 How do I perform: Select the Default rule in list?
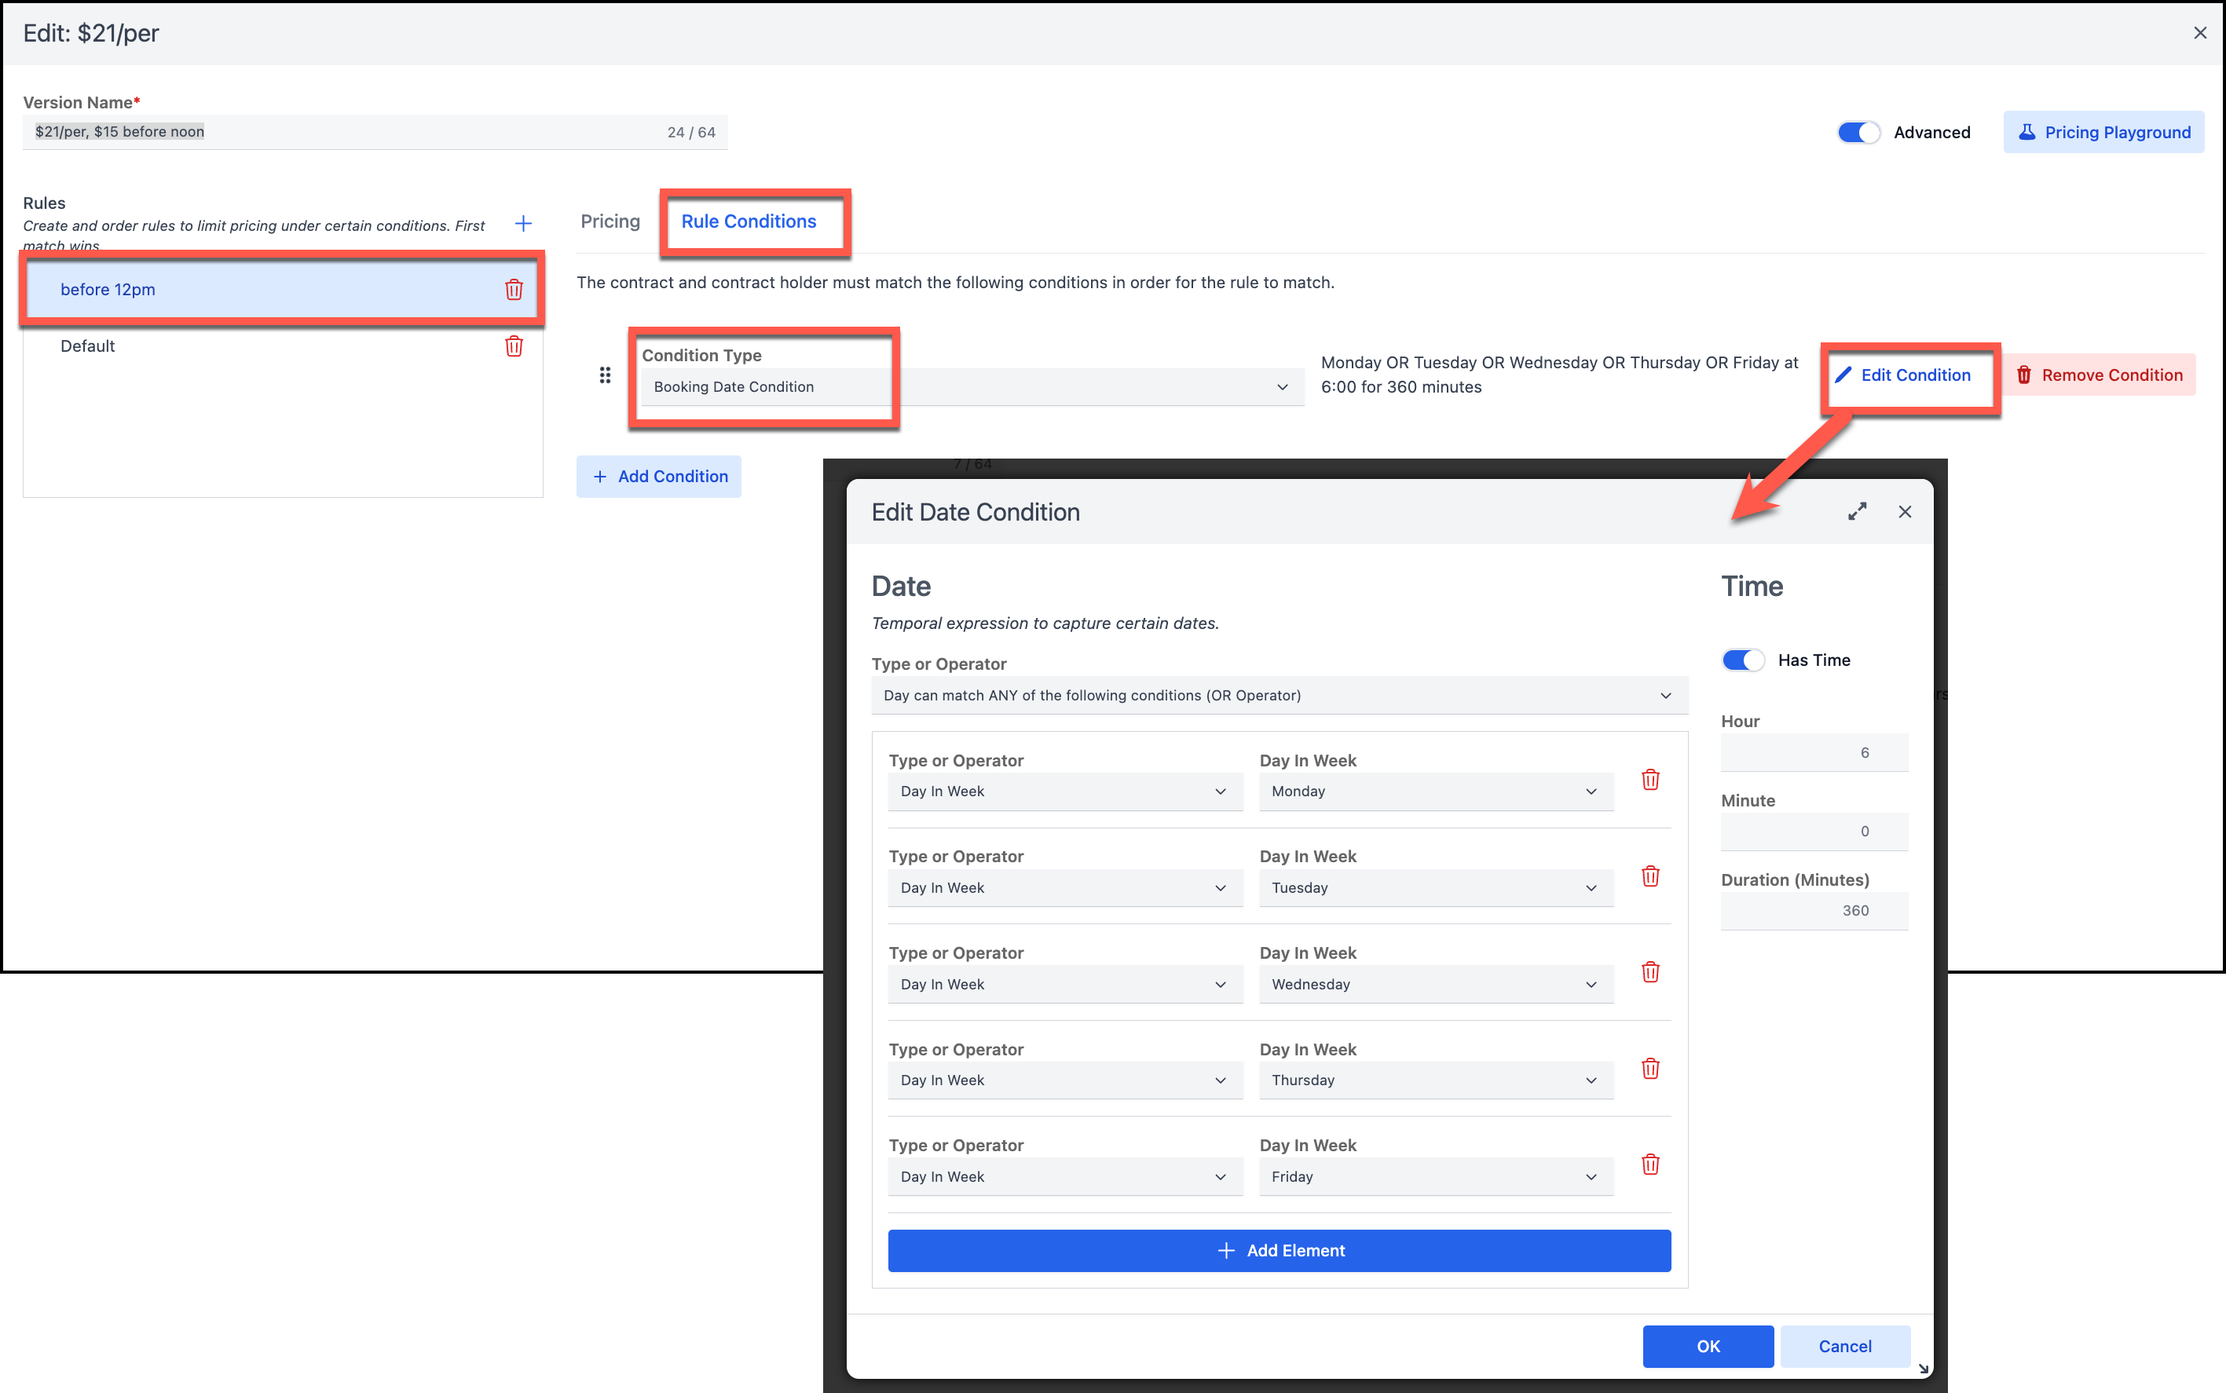(x=87, y=346)
